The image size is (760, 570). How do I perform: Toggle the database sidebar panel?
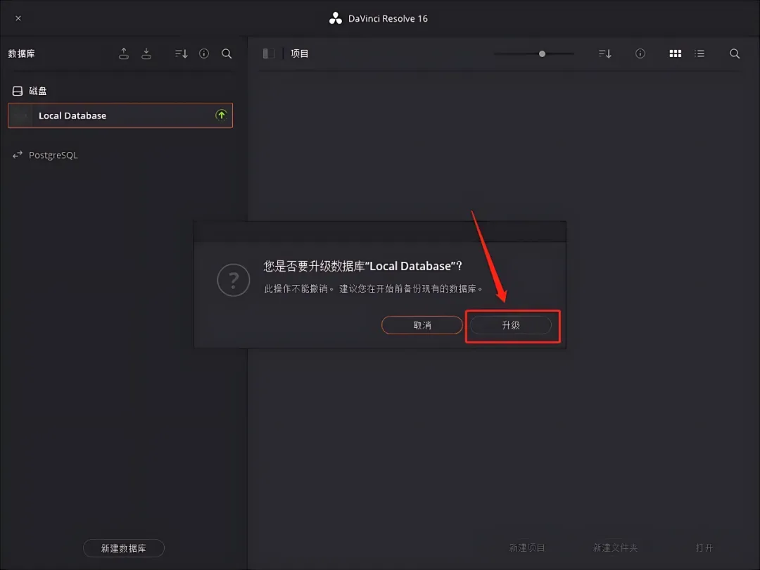click(269, 53)
